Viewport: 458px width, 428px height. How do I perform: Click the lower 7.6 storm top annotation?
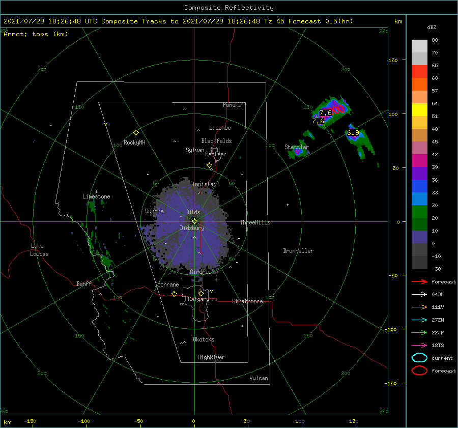(x=318, y=121)
